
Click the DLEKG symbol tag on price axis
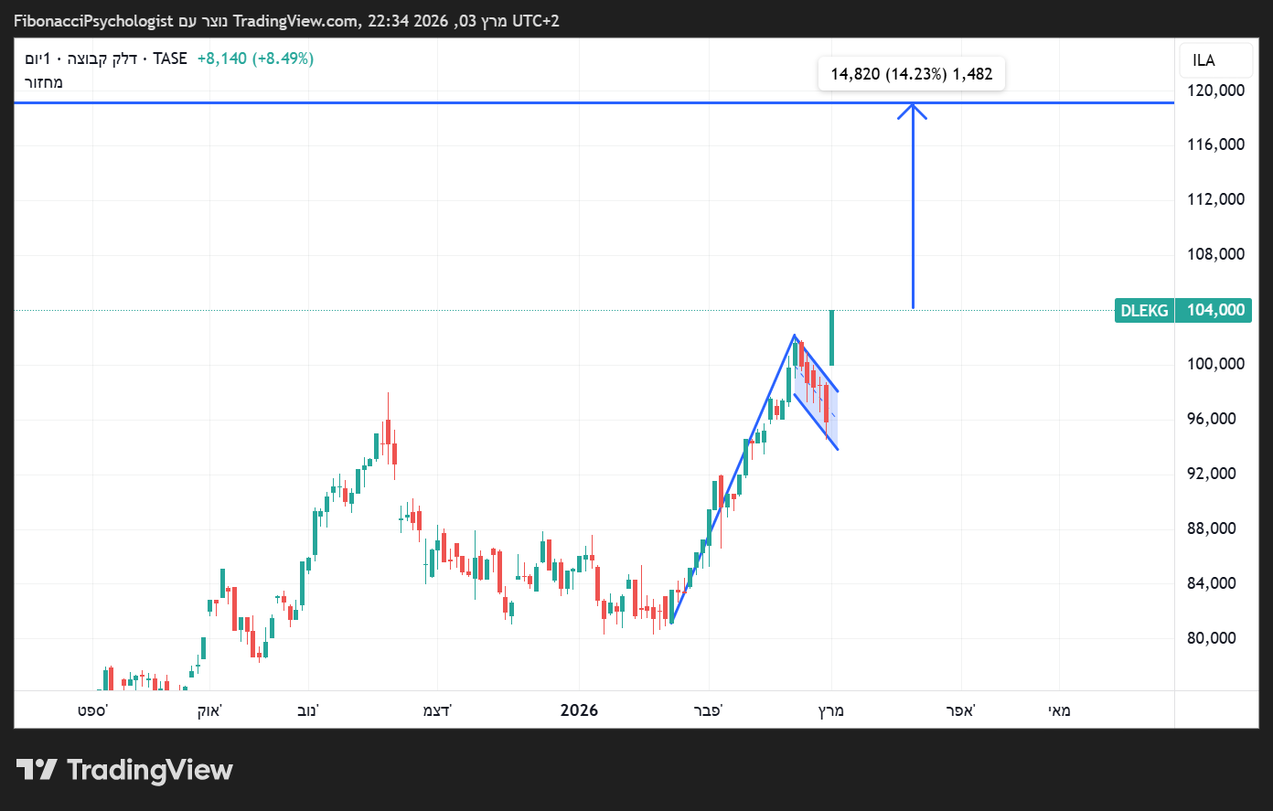1144,311
